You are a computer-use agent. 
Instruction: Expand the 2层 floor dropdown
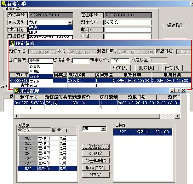[x=104, y=129]
